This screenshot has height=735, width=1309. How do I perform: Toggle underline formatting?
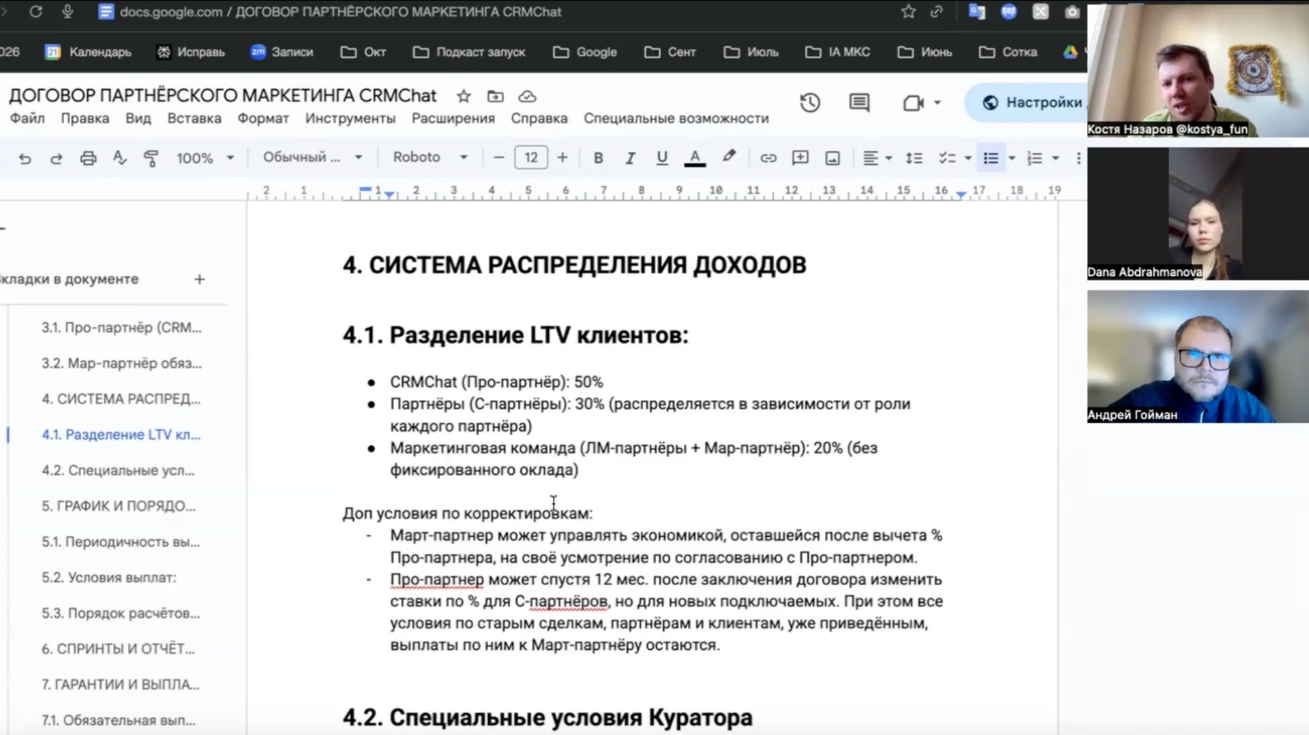coord(661,157)
